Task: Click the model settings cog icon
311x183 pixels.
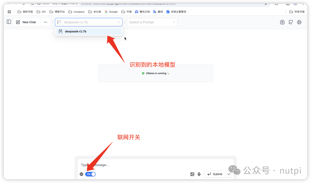Action: [299, 22]
